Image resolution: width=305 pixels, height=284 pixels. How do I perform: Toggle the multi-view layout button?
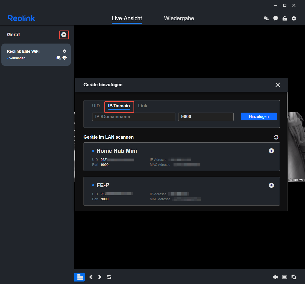(x=79, y=277)
